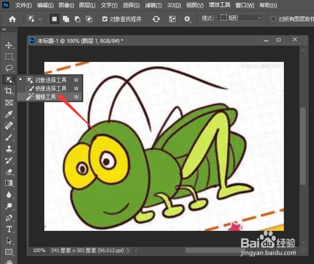Click the Home icon in options bar
Viewport: 314px width, 264px height.
(12, 19)
